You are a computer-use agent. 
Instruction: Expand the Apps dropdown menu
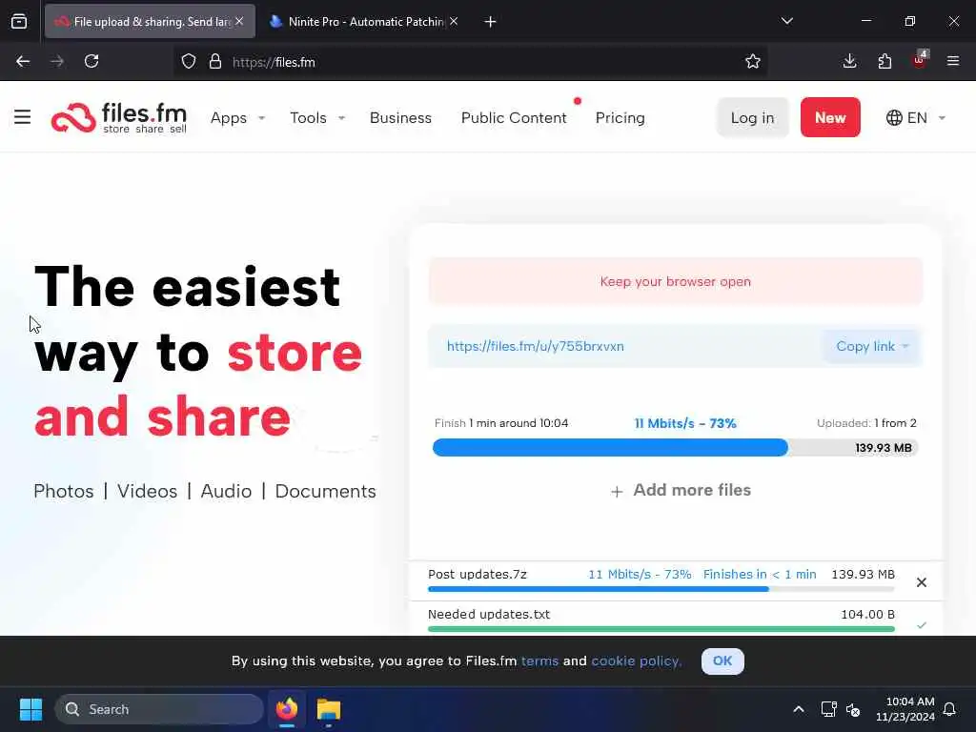tap(238, 117)
